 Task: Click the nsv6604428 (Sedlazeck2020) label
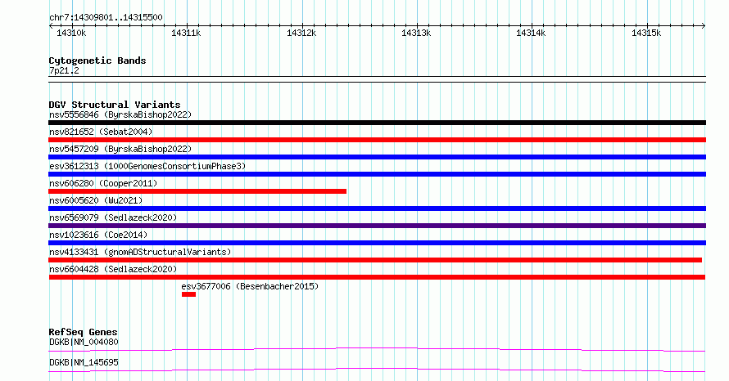pos(113,269)
